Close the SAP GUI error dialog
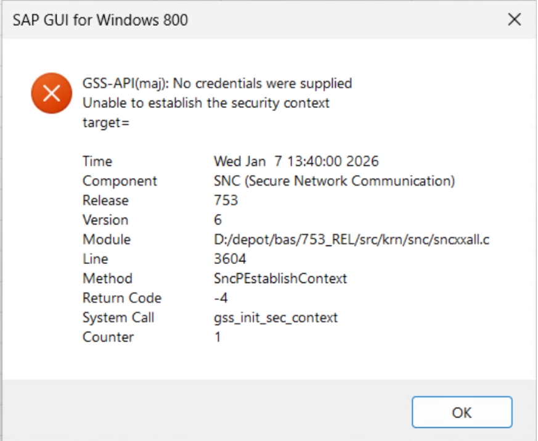Viewport: 538px width, 441px height. tap(515, 20)
